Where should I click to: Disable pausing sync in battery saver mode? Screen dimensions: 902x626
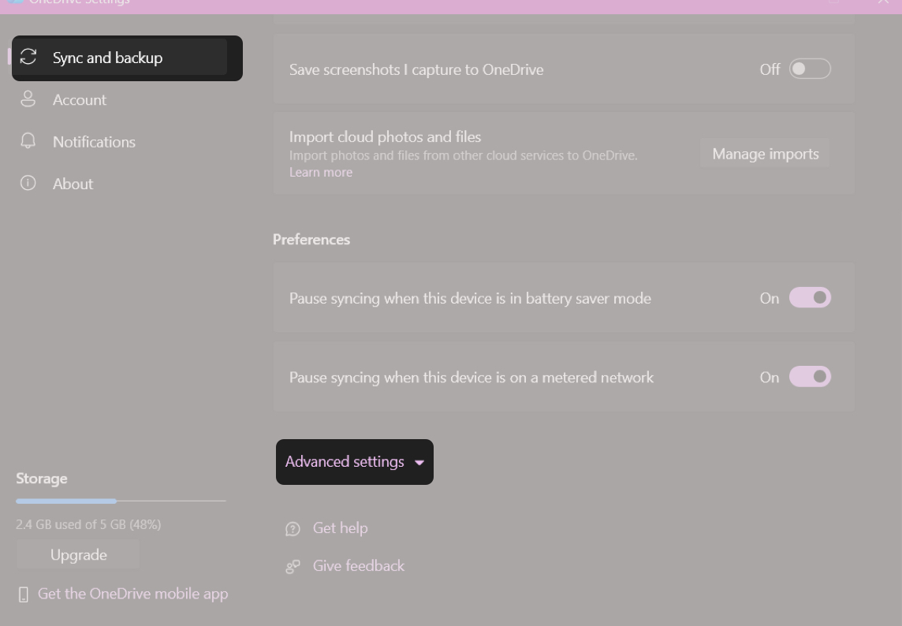pyautogui.click(x=809, y=297)
